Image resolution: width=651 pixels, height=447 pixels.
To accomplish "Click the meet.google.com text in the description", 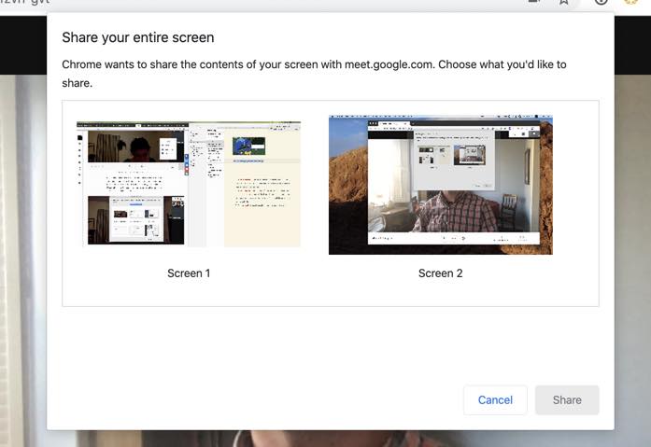I will point(389,64).
